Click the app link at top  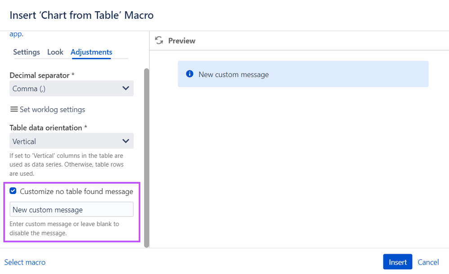tap(16, 34)
